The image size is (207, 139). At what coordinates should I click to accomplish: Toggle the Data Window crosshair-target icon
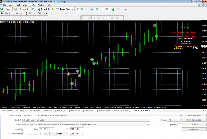20,9
